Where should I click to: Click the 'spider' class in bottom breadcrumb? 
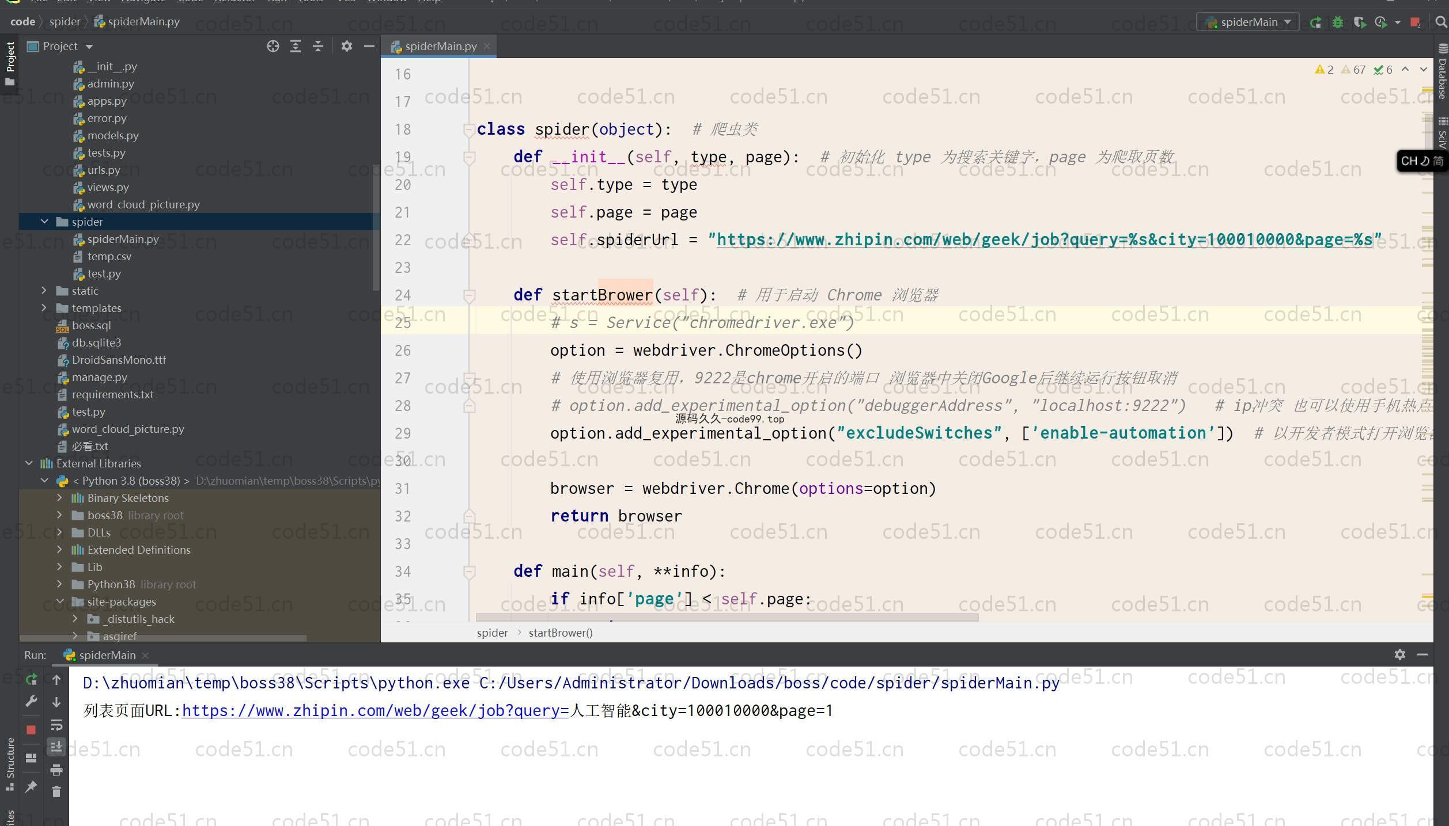tap(492, 633)
